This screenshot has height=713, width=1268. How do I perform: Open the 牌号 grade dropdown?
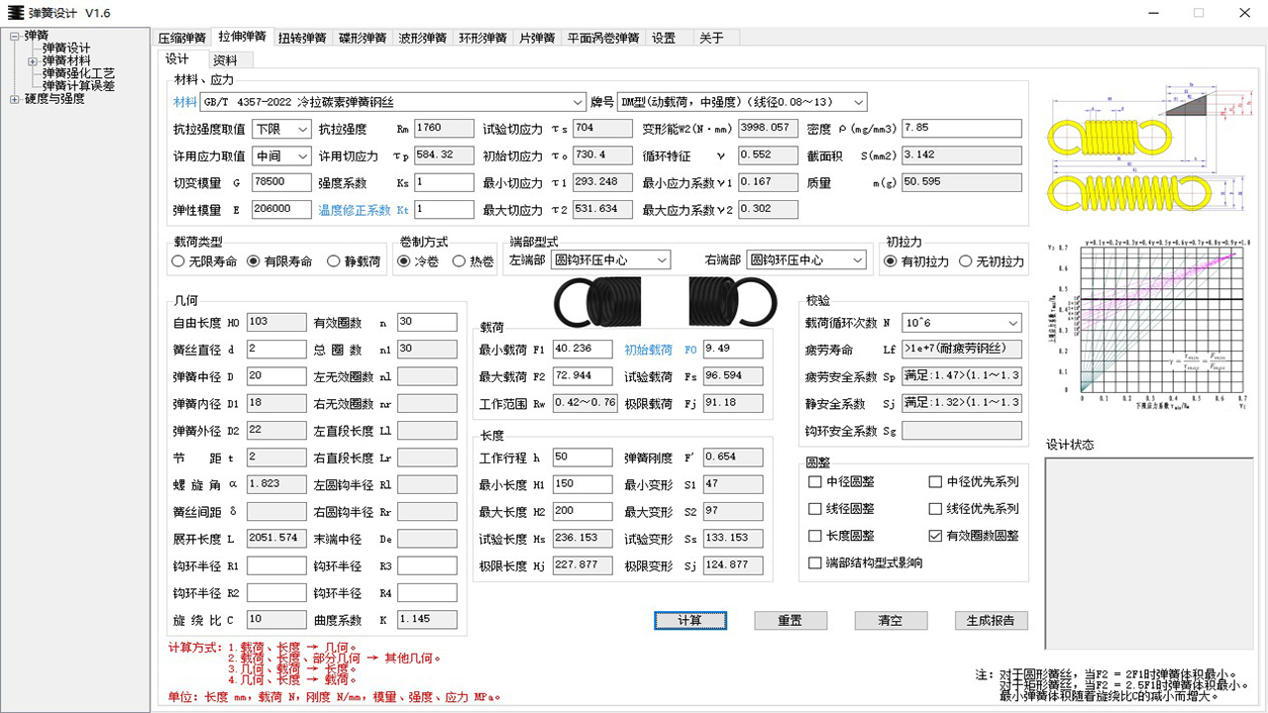[858, 102]
